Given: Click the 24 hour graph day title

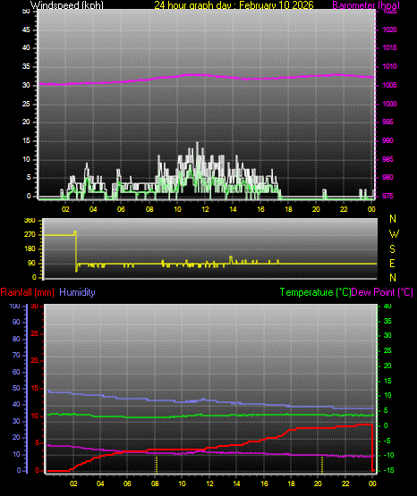Looking at the screenshot, I should pyautogui.click(x=234, y=5).
